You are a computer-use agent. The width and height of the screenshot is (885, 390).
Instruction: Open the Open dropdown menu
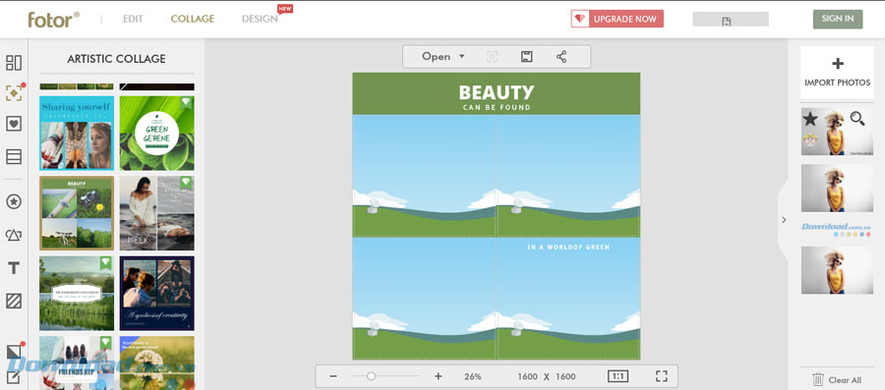click(443, 56)
